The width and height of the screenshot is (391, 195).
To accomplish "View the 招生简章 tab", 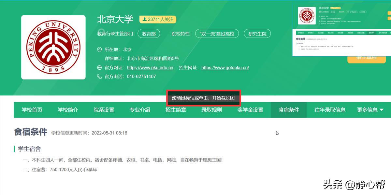I will pos(176,110).
